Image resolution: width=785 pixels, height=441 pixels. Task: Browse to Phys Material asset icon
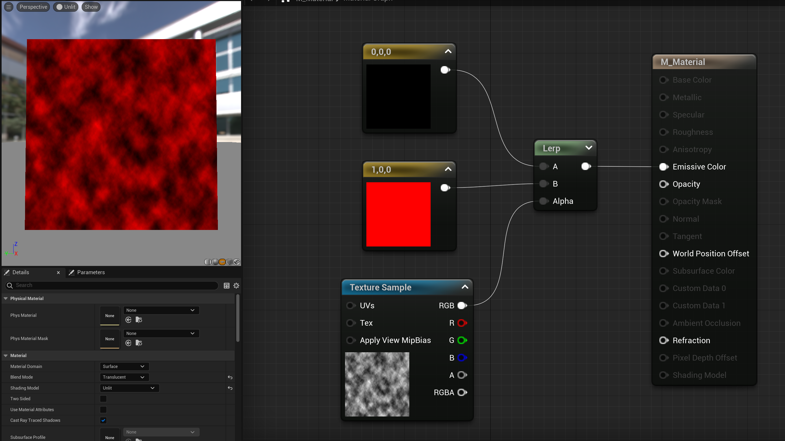[x=139, y=320]
